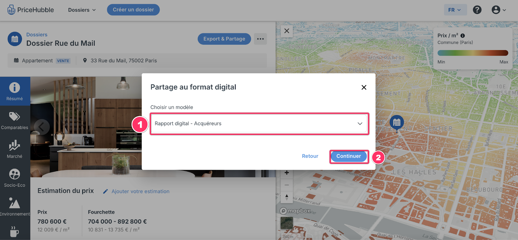Open the help question mark icon
The image size is (518, 240).
[477, 10]
